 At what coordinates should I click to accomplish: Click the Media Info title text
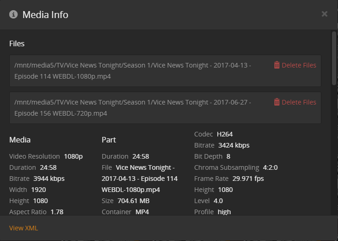pyautogui.click(x=45, y=15)
